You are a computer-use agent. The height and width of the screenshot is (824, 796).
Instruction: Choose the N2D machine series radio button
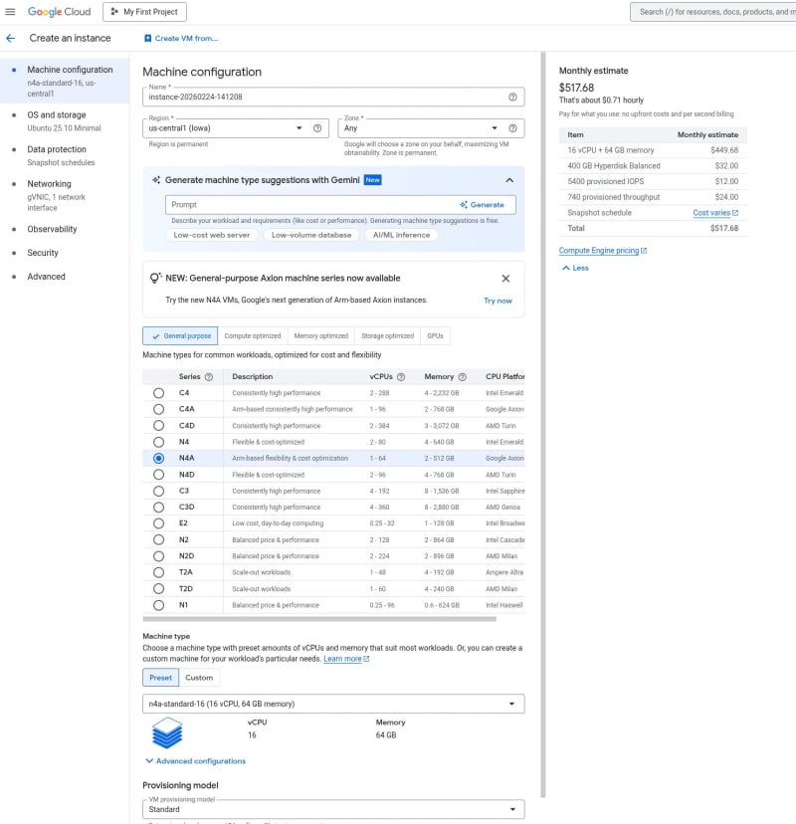pyautogui.click(x=158, y=556)
